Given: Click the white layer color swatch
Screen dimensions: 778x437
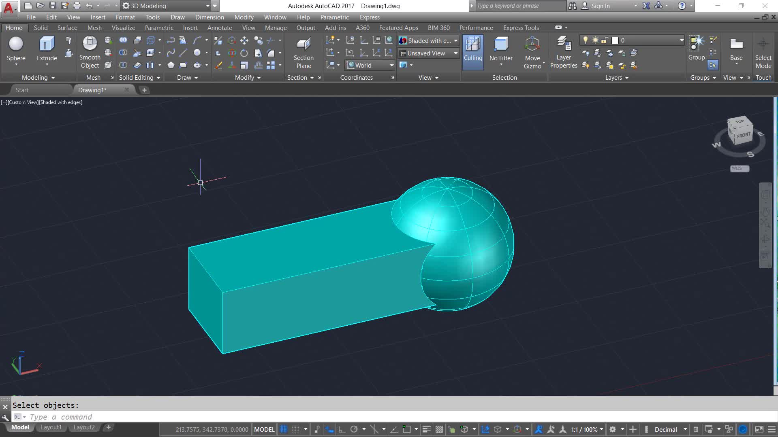Looking at the screenshot, I should pyautogui.click(x=615, y=40).
